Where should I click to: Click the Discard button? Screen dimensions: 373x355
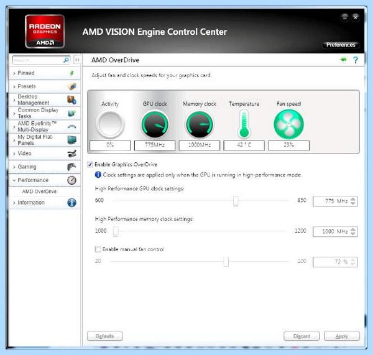pos(302,336)
